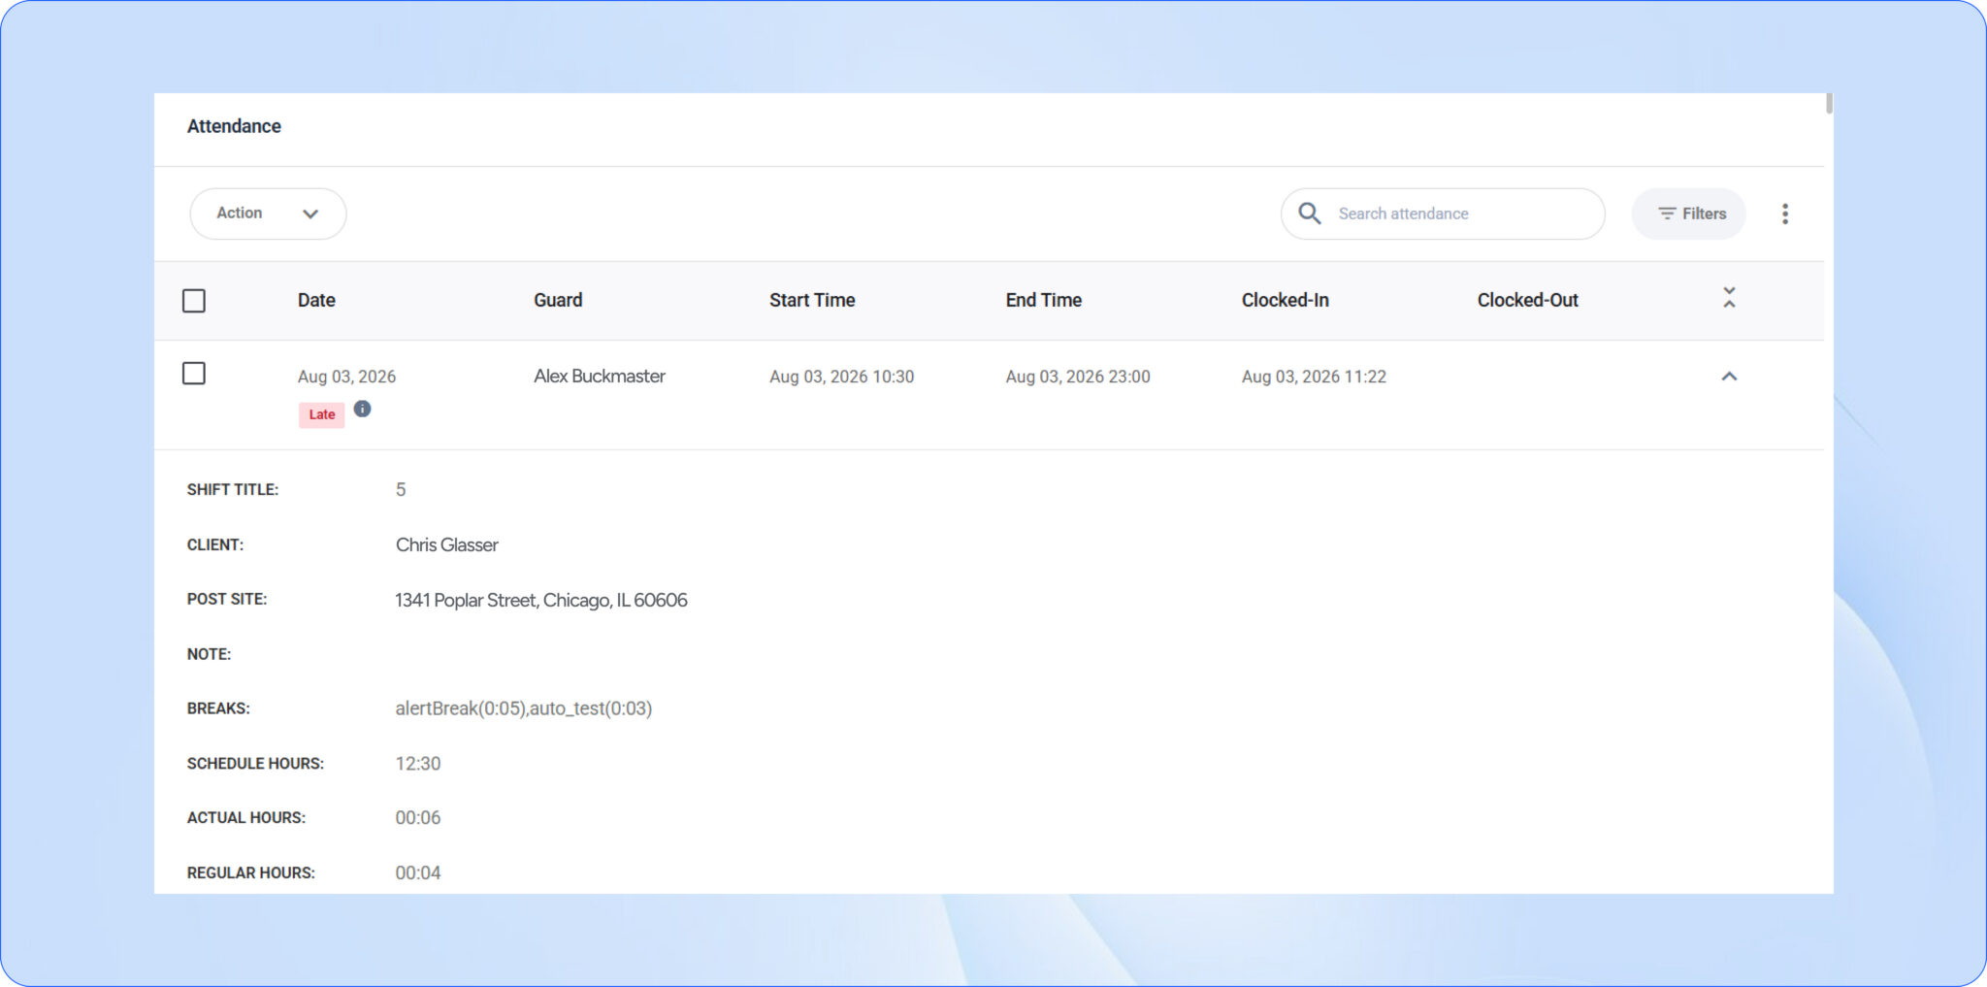The height and width of the screenshot is (987, 1987).
Task: Sort by the Guard column header
Action: 558,301
